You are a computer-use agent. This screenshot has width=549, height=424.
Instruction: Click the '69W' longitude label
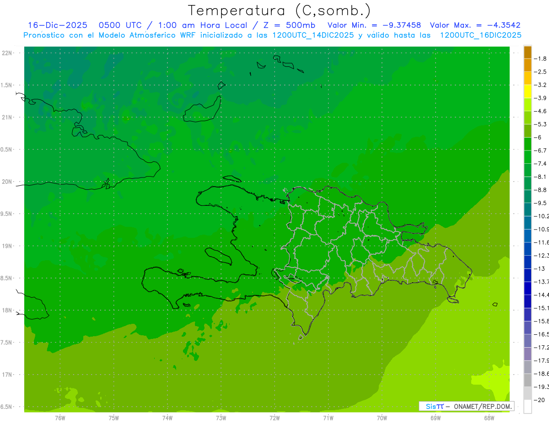pyautogui.click(x=436, y=418)
